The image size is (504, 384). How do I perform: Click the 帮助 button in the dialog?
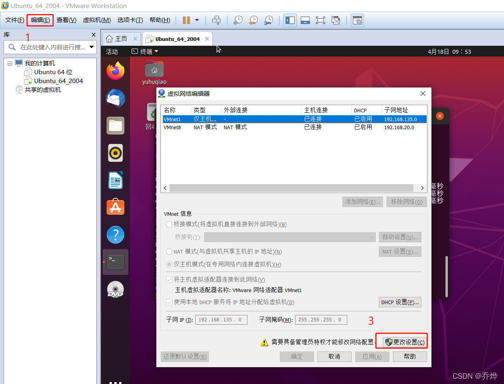410,356
